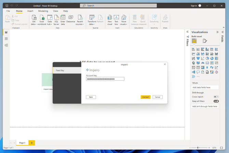The image size is (229, 153).
Task: Click Excel workbook icon in ribbon
Action: (x=42, y=20)
